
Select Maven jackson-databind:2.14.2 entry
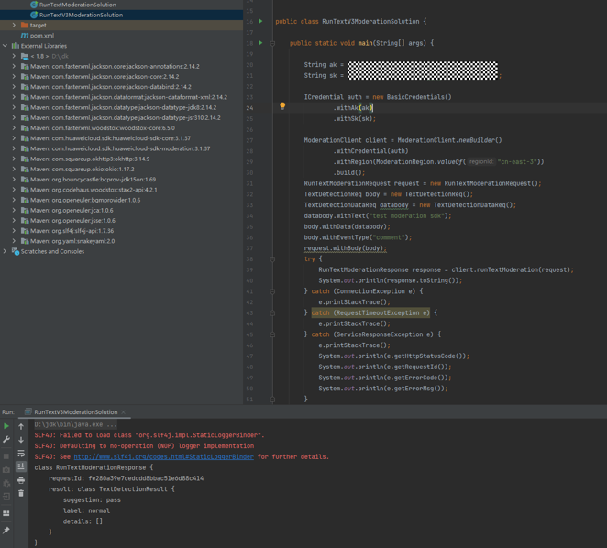click(111, 87)
